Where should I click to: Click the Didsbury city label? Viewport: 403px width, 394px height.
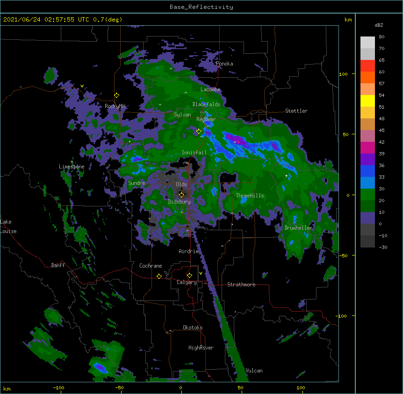[x=180, y=202]
